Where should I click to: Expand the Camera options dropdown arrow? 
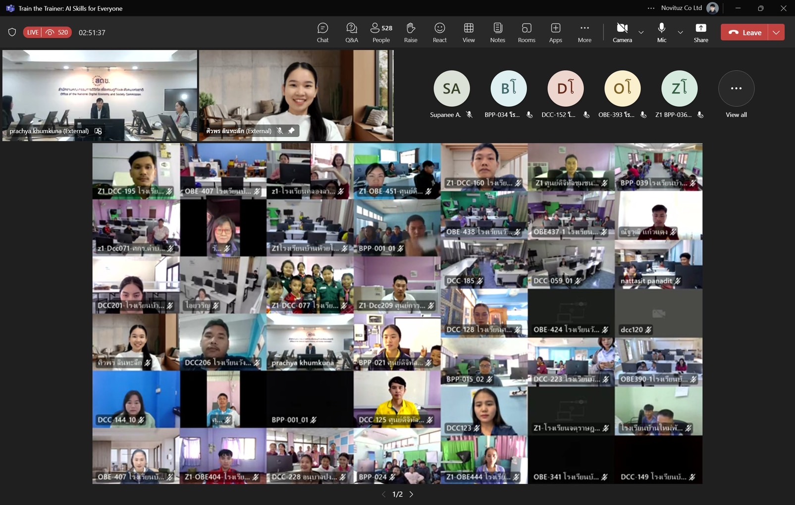coord(641,33)
